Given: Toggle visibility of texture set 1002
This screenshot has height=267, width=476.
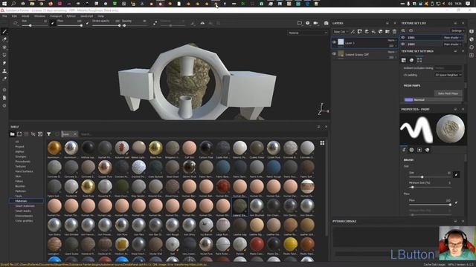Looking at the screenshot, I should 403,44.
